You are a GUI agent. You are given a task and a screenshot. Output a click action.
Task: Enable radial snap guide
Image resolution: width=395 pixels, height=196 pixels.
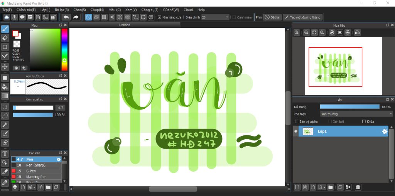click(120, 17)
